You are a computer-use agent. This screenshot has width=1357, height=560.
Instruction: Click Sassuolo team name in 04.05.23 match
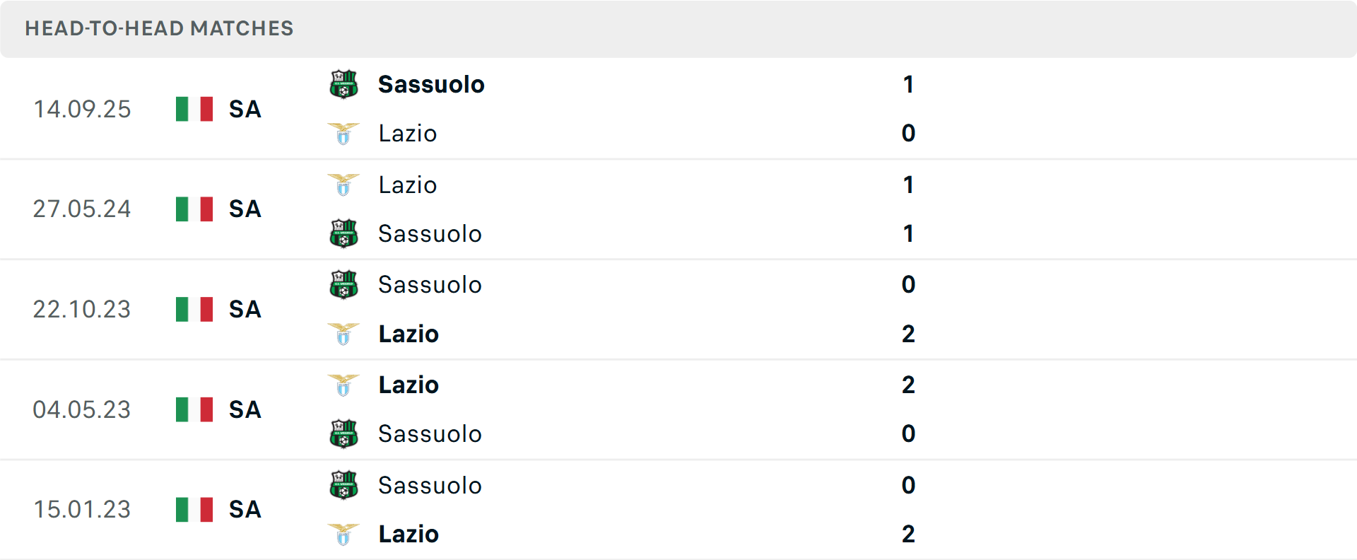[x=430, y=433]
